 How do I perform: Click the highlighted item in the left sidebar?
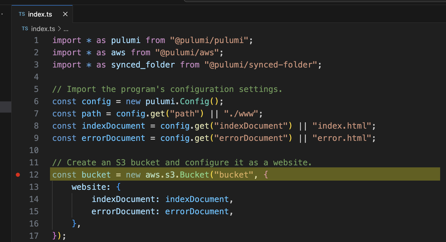click(x=6, y=107)
